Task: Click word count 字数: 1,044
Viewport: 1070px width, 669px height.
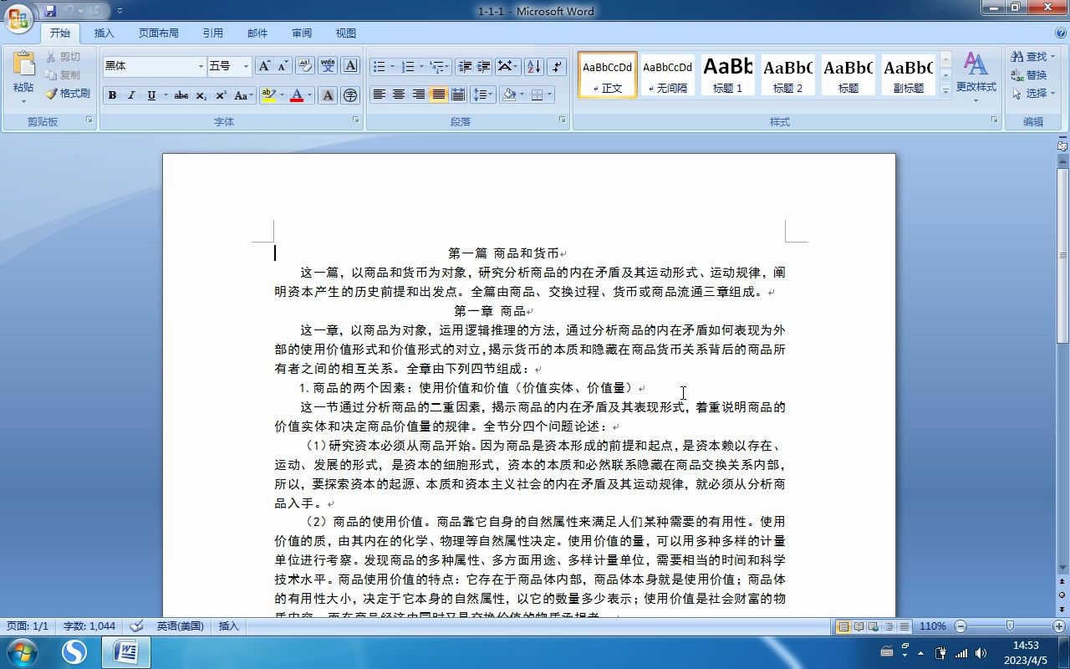Action: tap(89, 626)
